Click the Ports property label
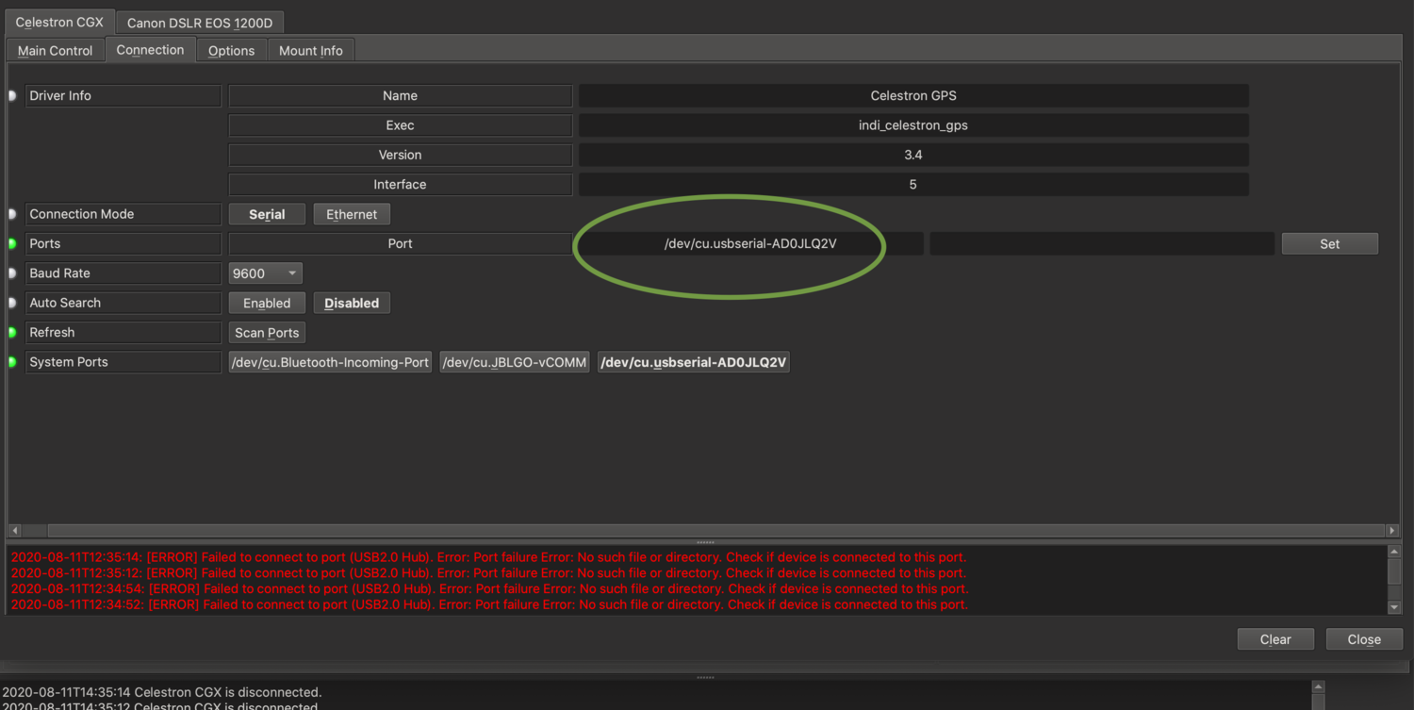1414x710 pixels. [x=123, y=243]
